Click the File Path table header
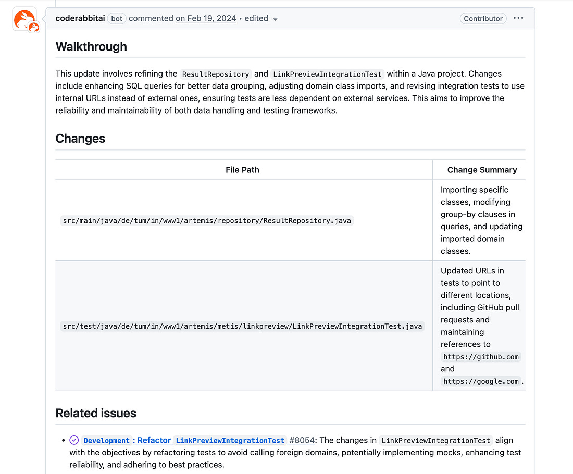 pos(242,169)
